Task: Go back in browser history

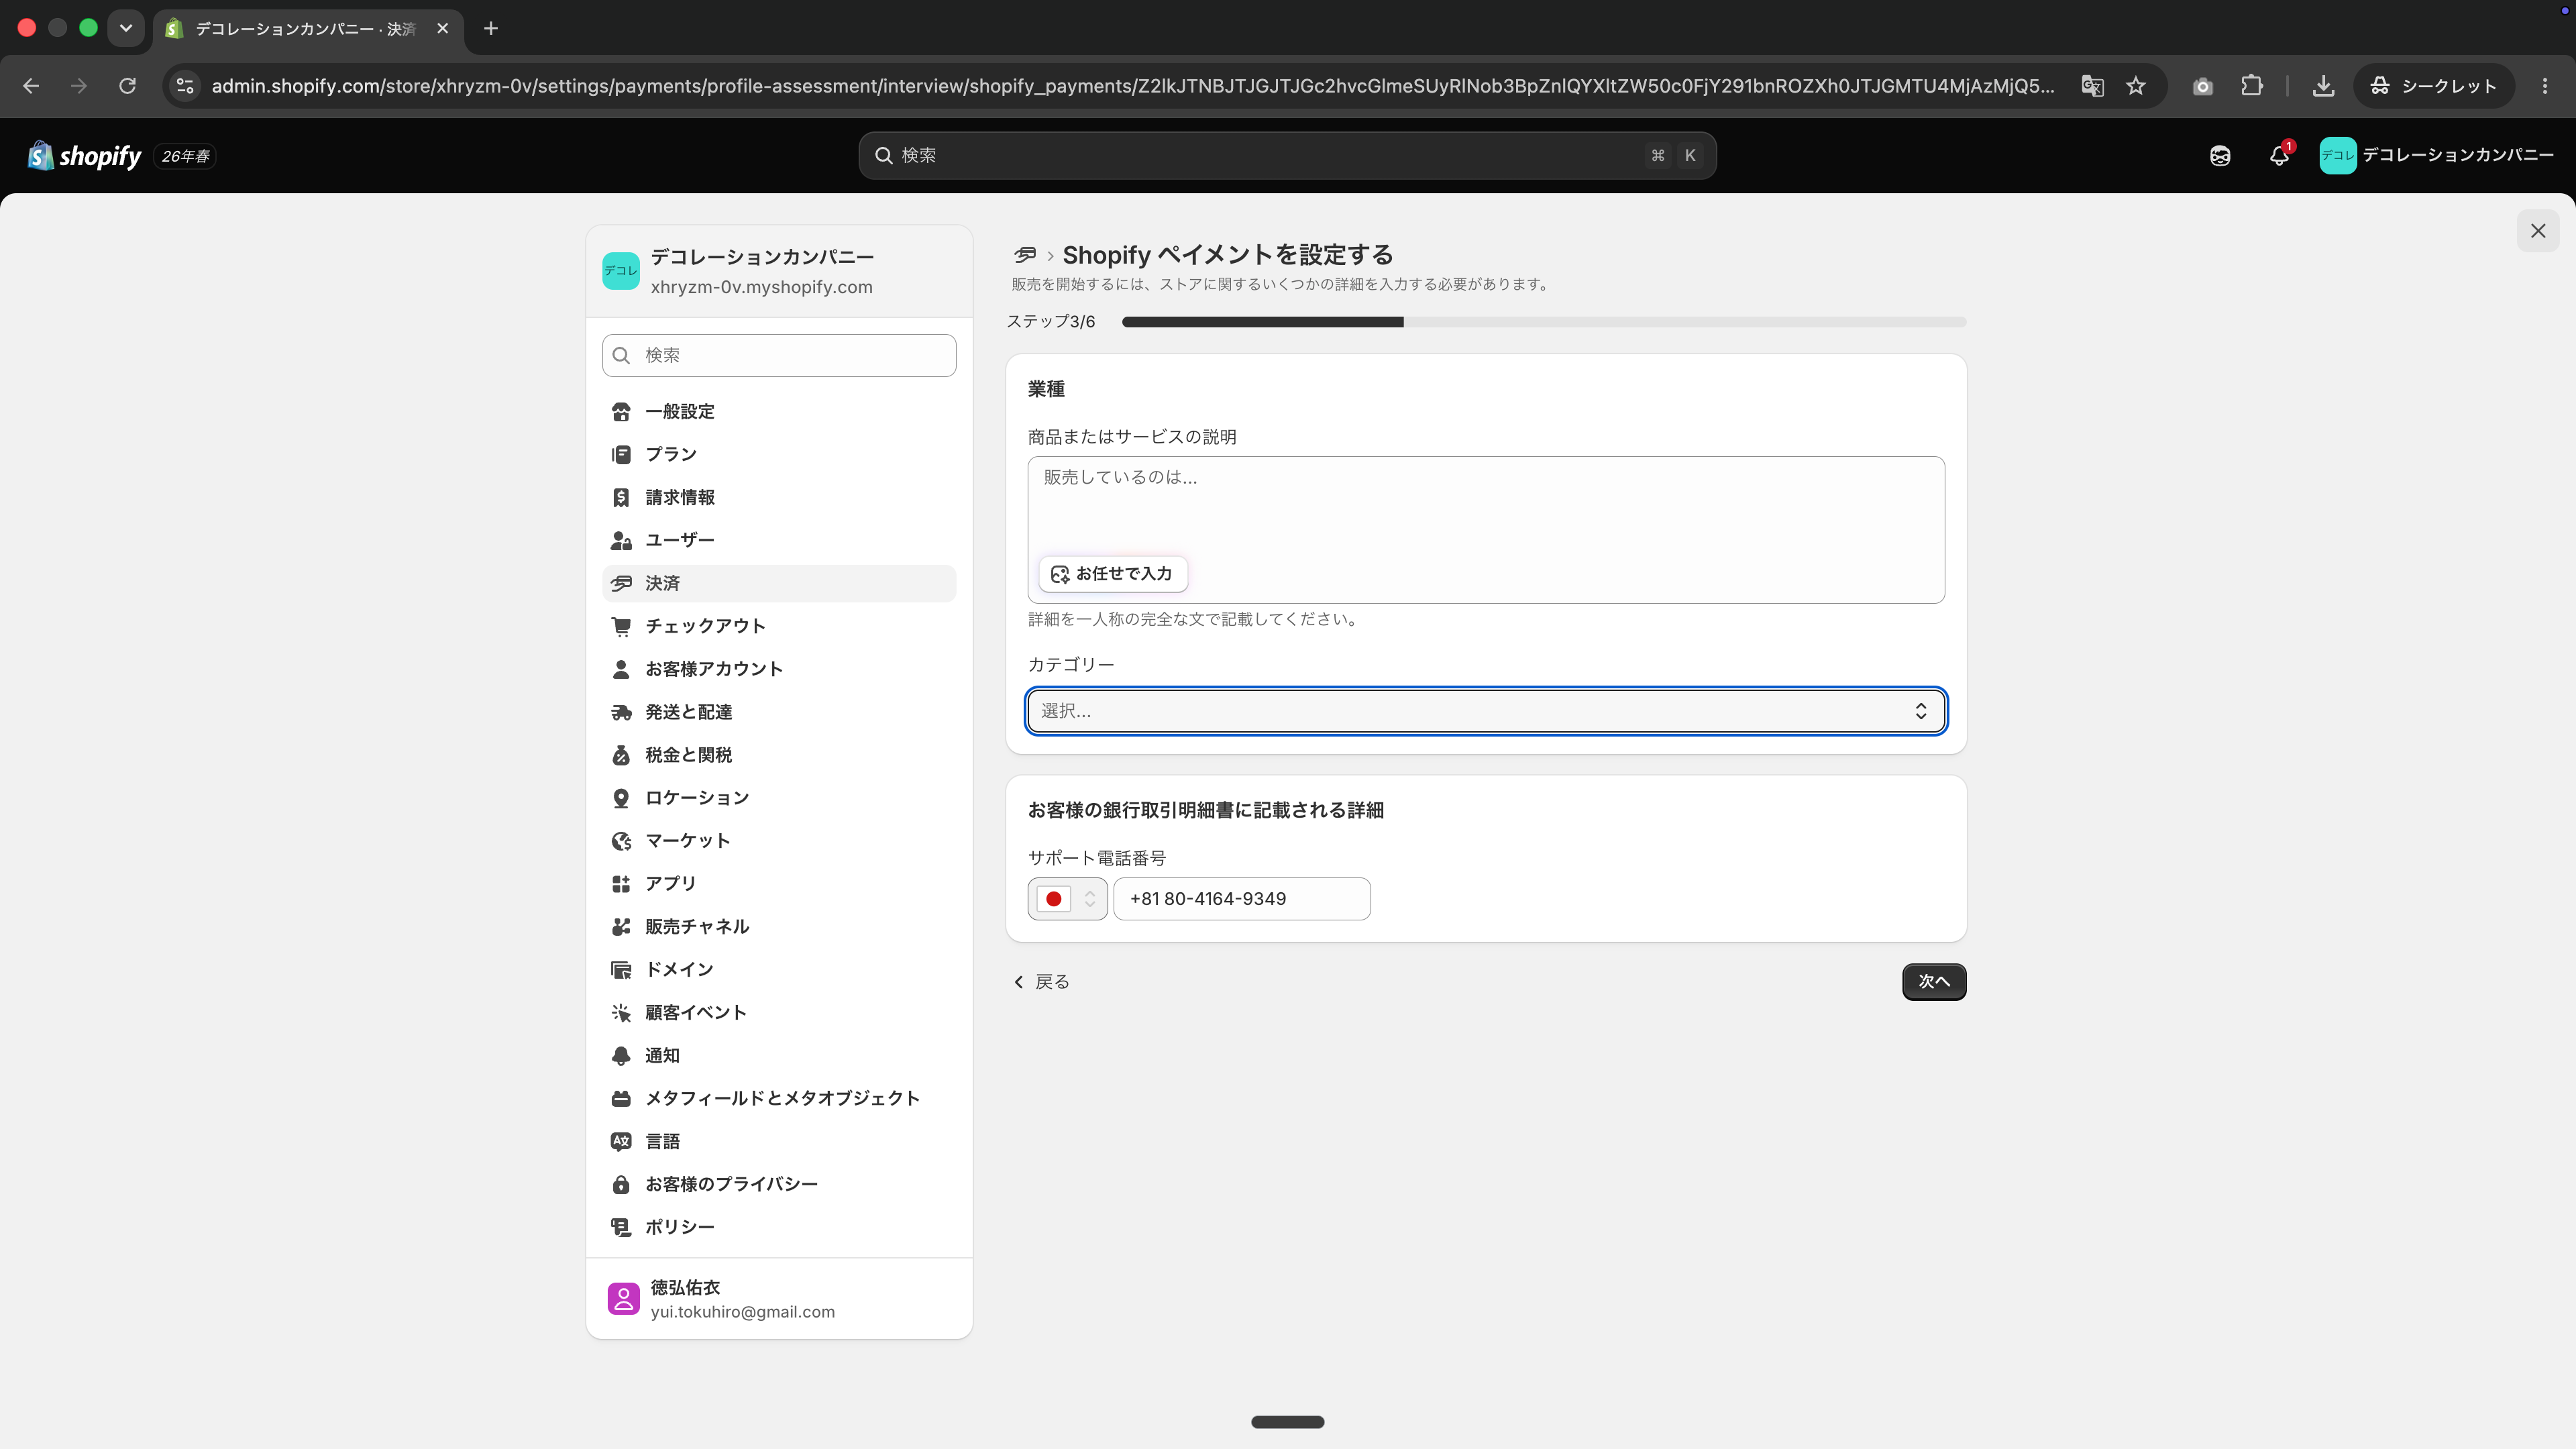Action: tap(31, 86)
